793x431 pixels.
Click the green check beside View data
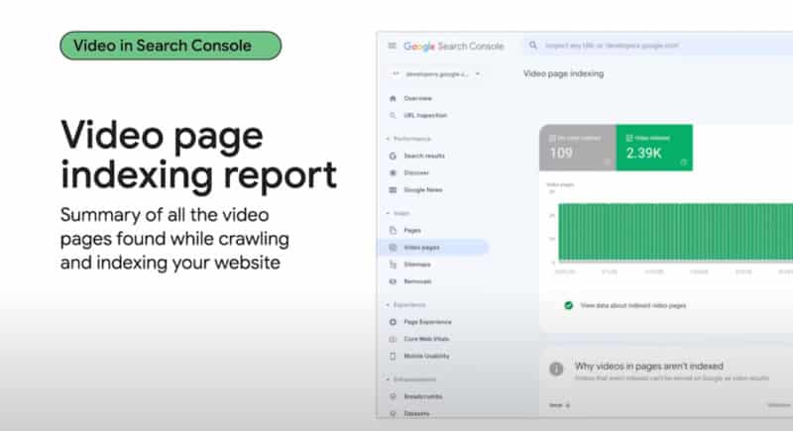(568, 305)
